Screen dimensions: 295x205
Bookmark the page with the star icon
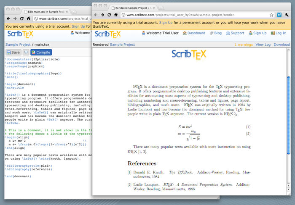(x=271, y=15)
